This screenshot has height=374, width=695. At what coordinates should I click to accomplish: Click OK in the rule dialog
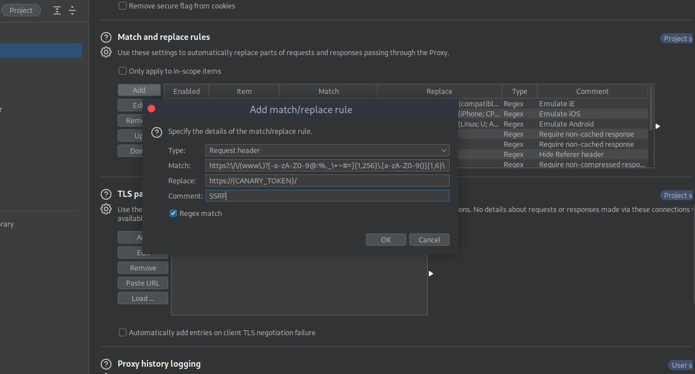coord(385,240)
